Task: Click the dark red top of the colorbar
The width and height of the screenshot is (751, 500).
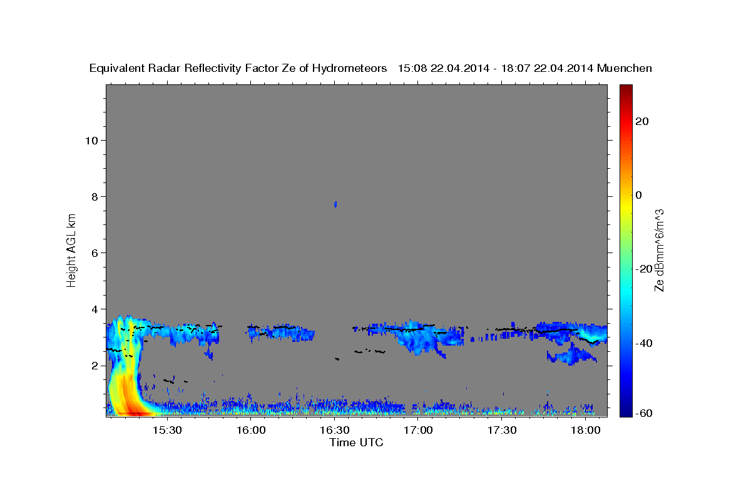Action: pos(626,89)
